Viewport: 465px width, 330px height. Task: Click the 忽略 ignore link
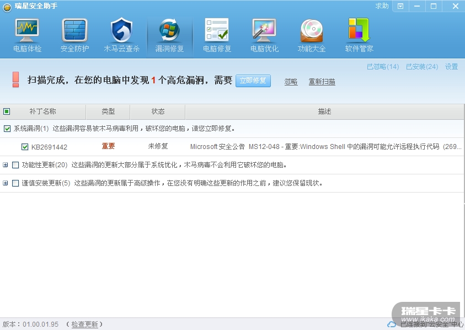(291, 82)
